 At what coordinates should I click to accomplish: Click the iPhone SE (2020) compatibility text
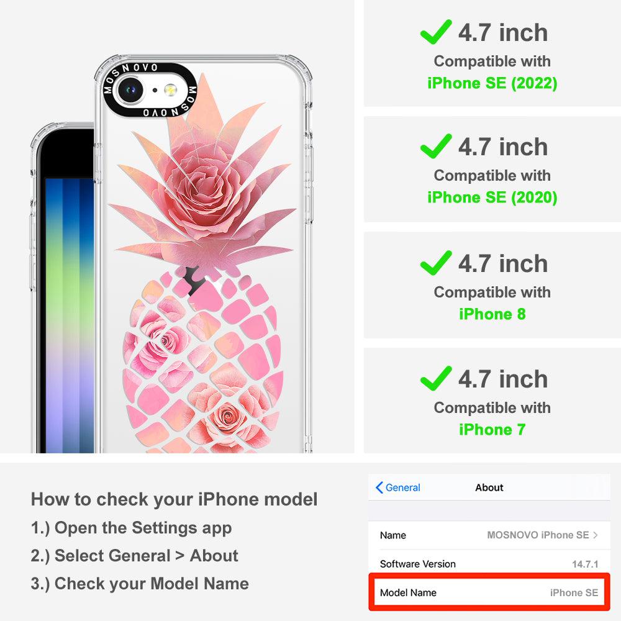tap(492, 197)
